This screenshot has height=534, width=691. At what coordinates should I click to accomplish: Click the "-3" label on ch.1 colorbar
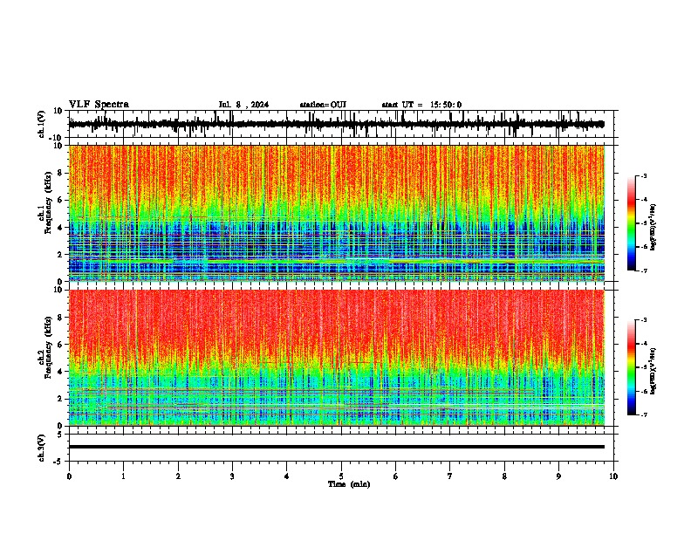[x=643, y=175]
